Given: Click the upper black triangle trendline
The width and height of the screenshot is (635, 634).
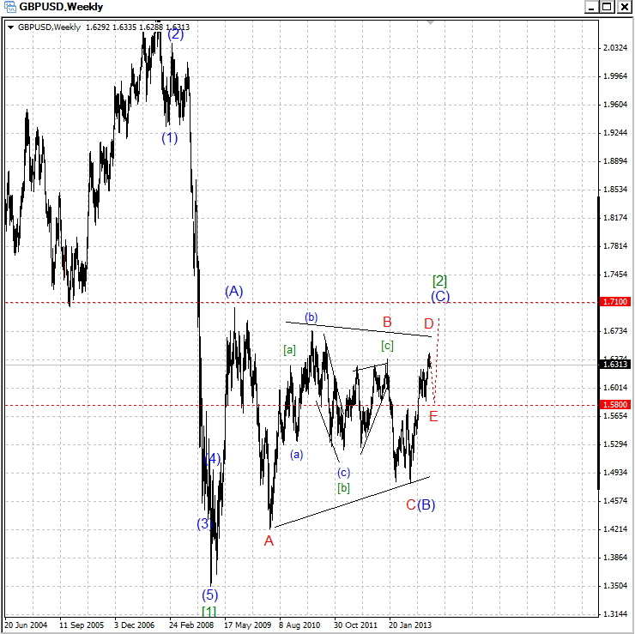Looking at the screenshot, I should (359, 329).
